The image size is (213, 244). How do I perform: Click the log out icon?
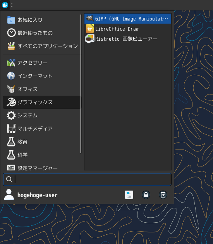pyautogui.click(x=163, y=195)
